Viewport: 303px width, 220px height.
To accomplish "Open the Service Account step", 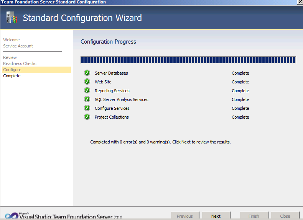I will click(x=18, y=46).
